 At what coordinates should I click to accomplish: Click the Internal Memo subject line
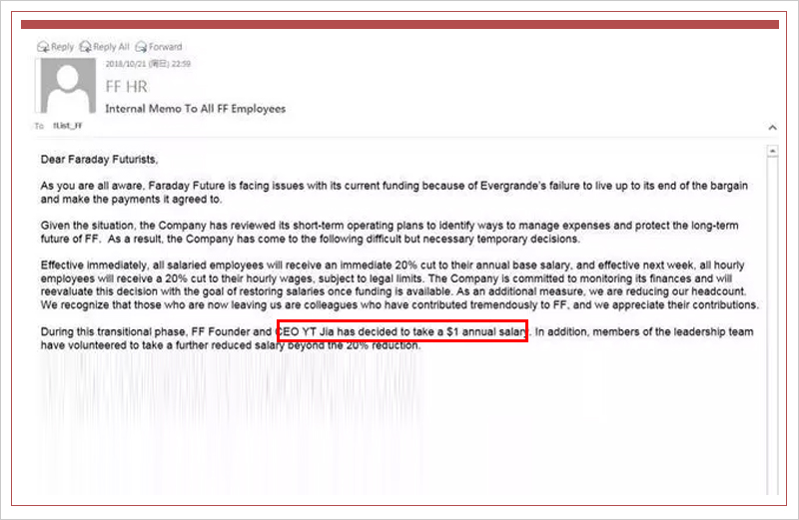coord(195,108)
